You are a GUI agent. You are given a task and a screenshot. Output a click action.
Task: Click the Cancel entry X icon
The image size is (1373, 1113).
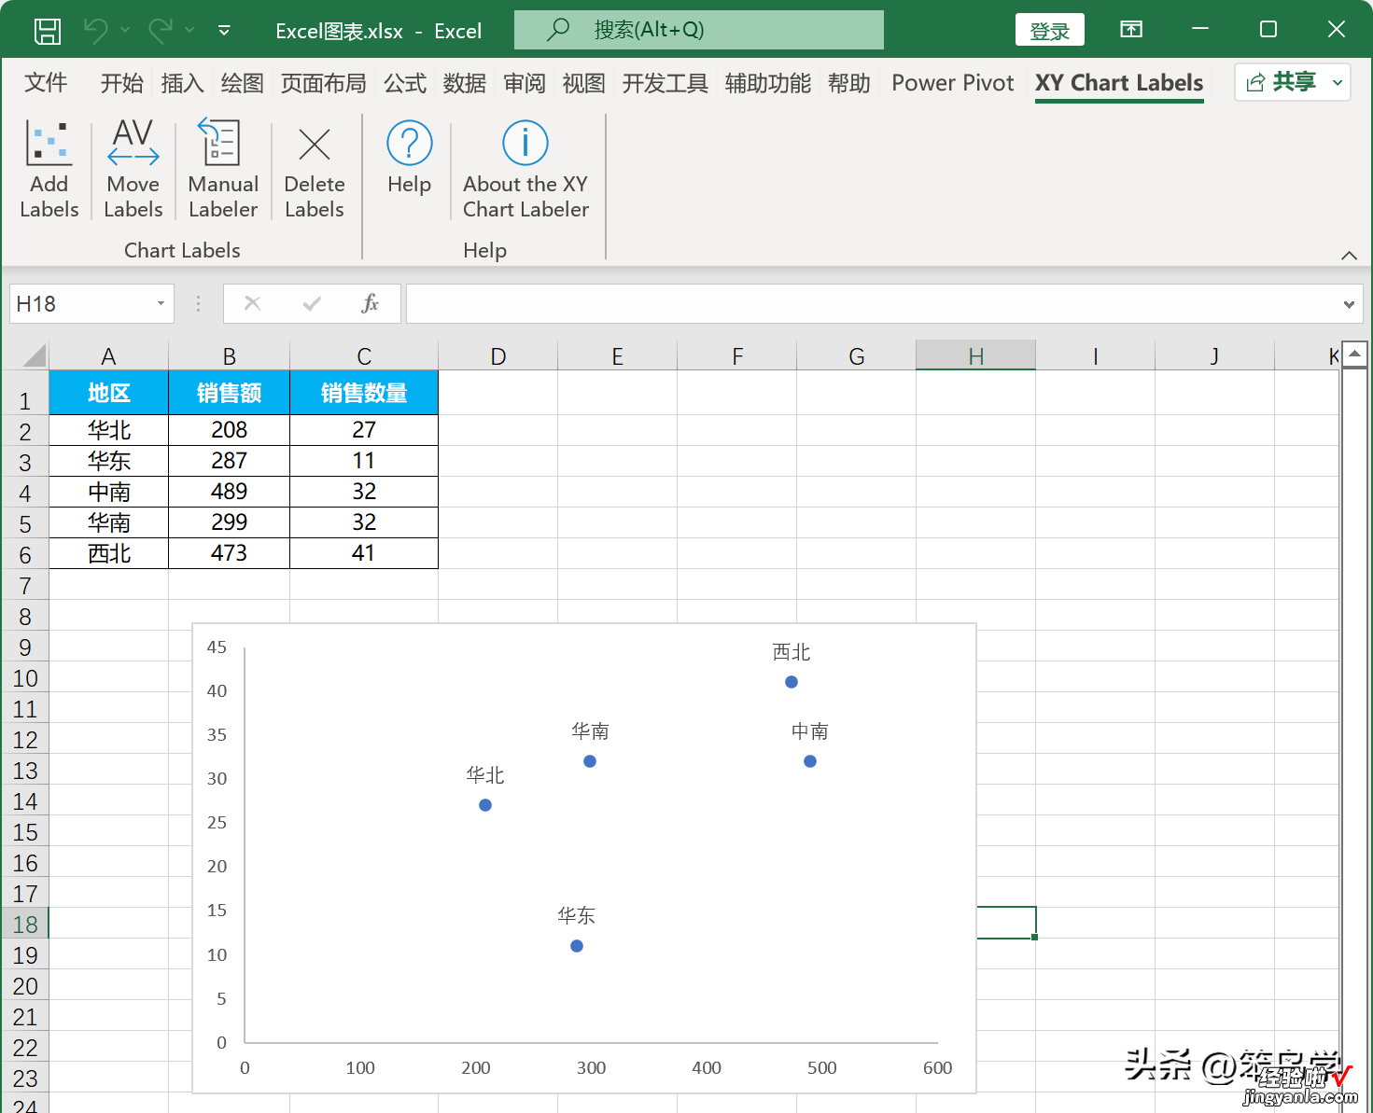coord(252,303)
